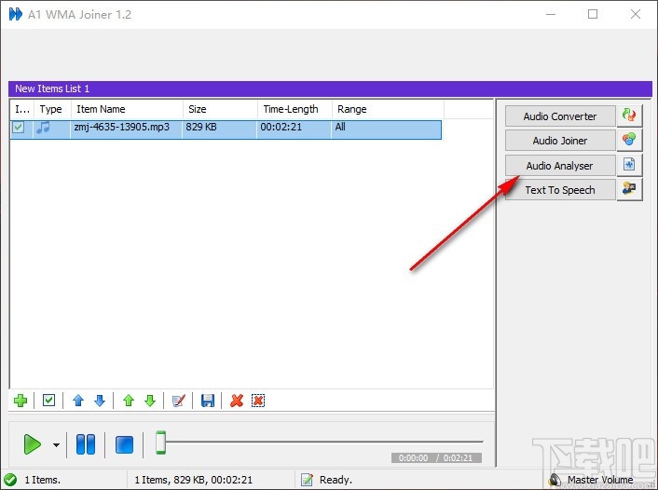The height and width of the screenshot is (490, 658).
Task: Click the Master Volume speaker icon
Action: click(555, 480)
